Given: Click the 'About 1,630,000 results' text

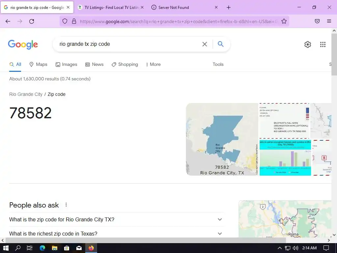Looking at the screenshot, I should pyautogui.click(x=50, y=79).
